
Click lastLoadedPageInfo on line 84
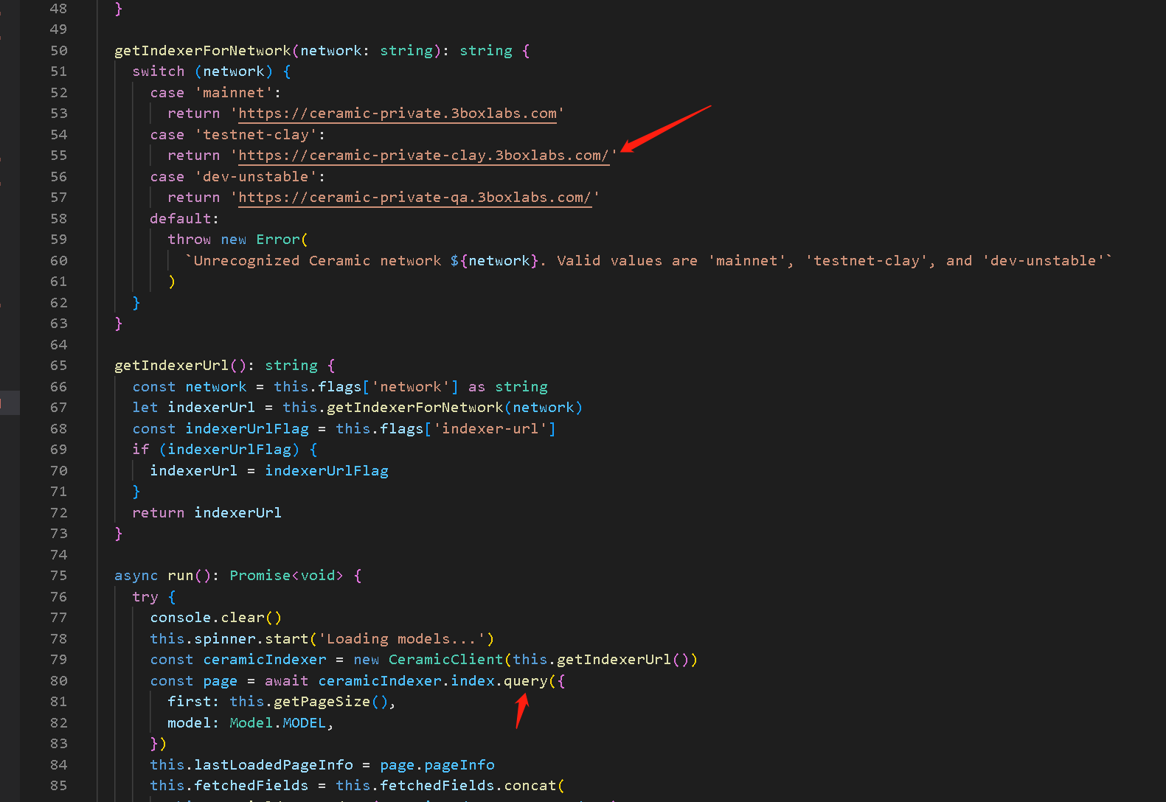coord(274,765)
